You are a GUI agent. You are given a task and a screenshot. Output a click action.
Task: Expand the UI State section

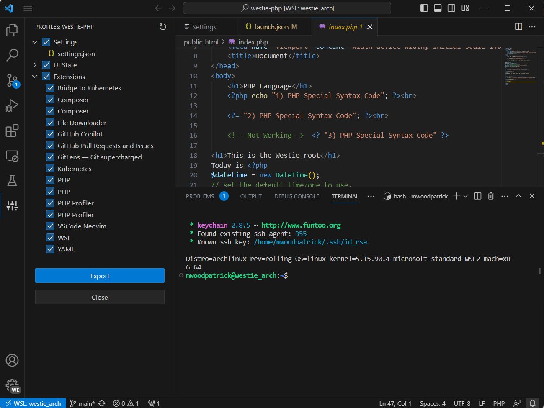coord(35,65)
